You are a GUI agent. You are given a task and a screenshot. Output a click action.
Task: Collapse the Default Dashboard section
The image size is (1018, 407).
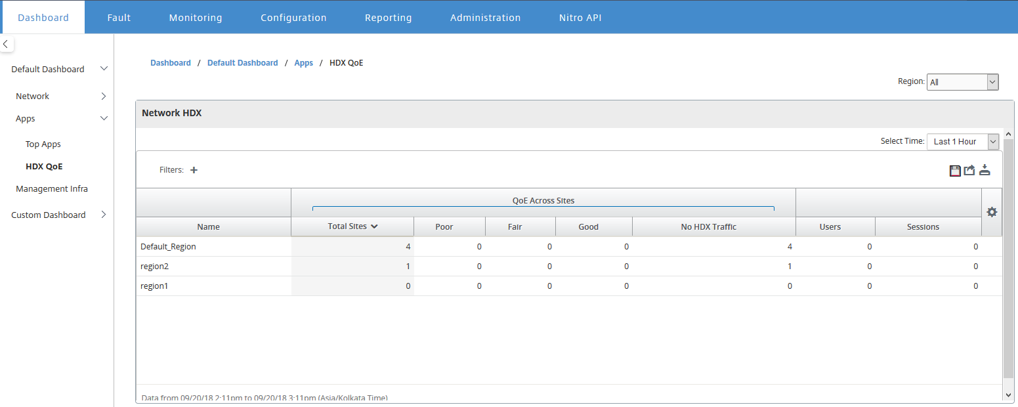104,69
